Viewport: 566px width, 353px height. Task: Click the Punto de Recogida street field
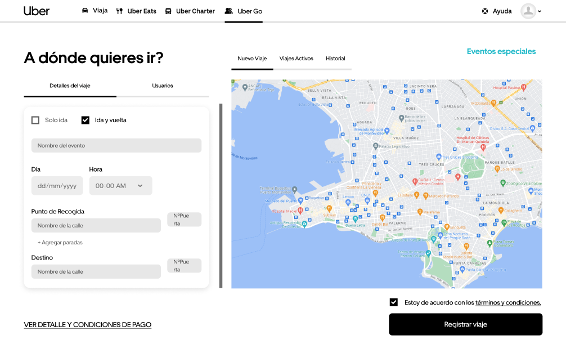point(96,225)
